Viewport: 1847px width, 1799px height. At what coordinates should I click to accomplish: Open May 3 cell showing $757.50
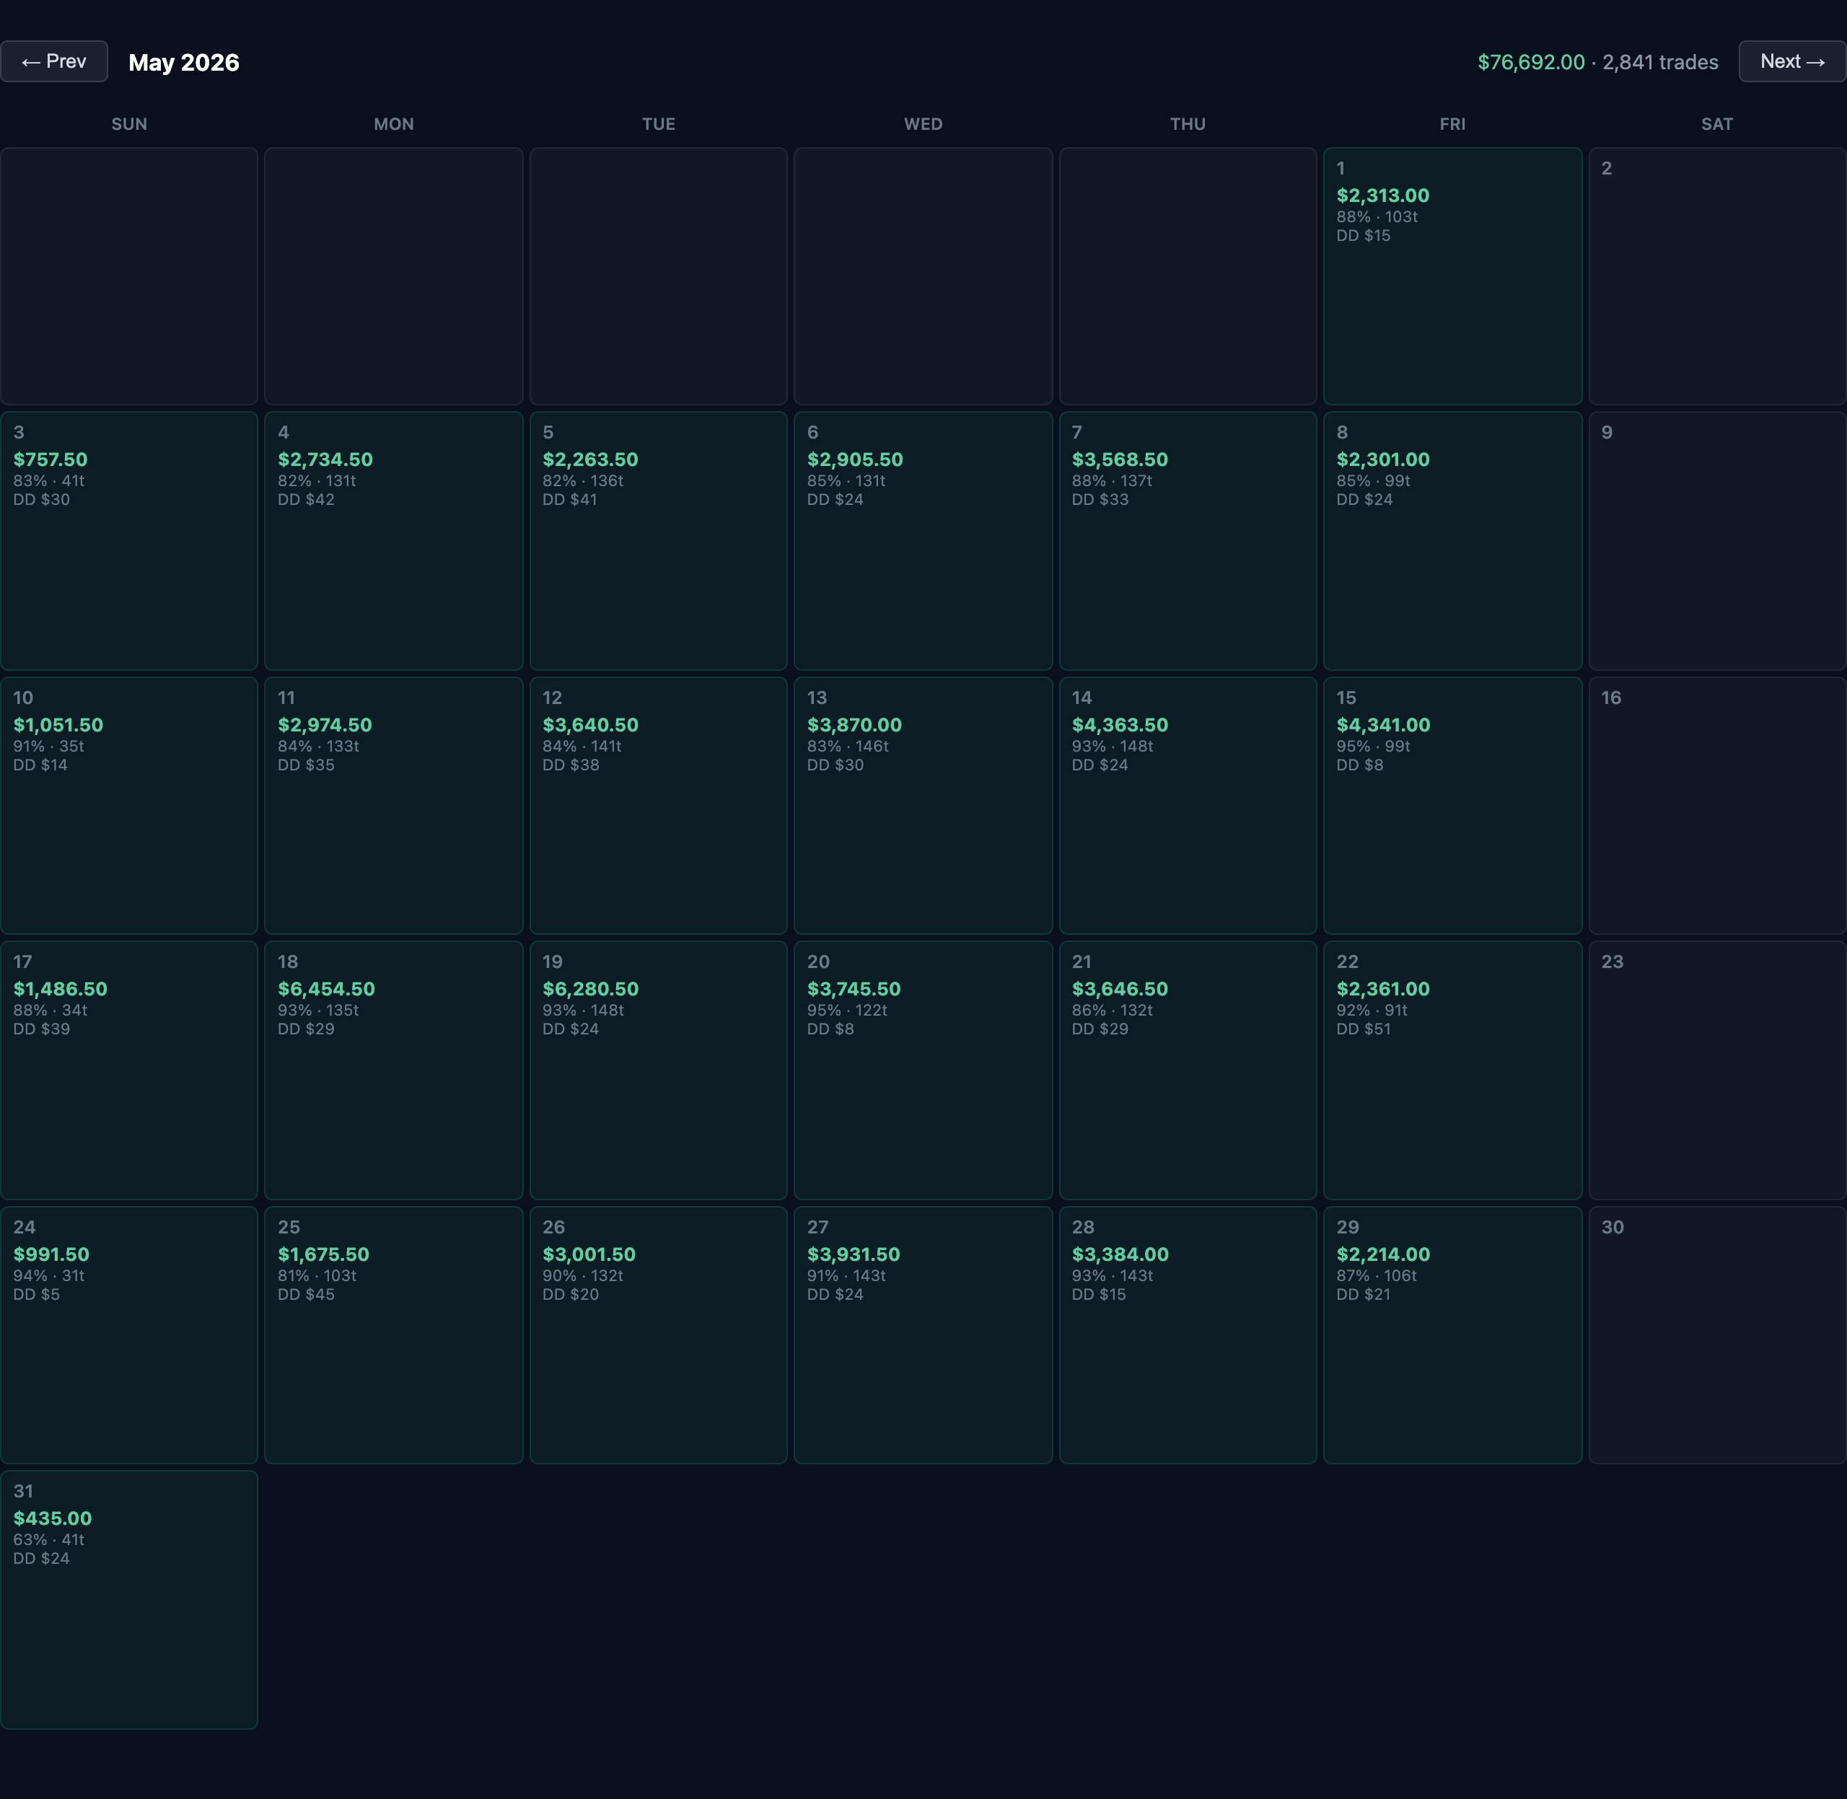click(x=129, y=540)
